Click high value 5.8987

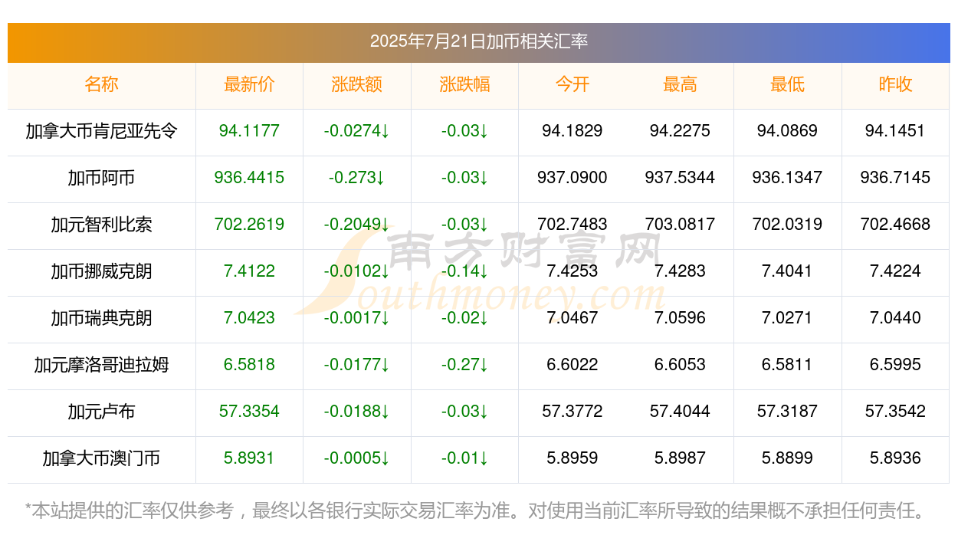(x=680, y=458)
